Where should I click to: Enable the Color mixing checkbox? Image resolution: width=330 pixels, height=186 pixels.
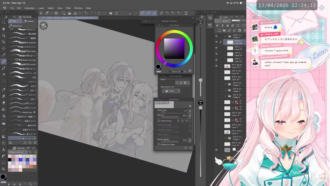tap(159, 121)
